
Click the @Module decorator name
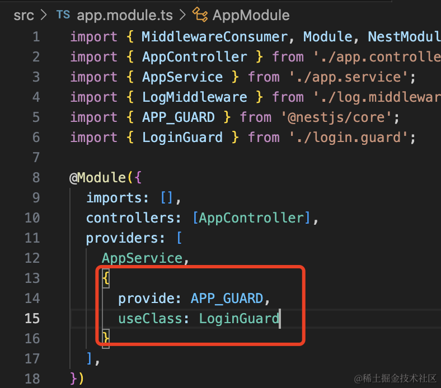93,178
